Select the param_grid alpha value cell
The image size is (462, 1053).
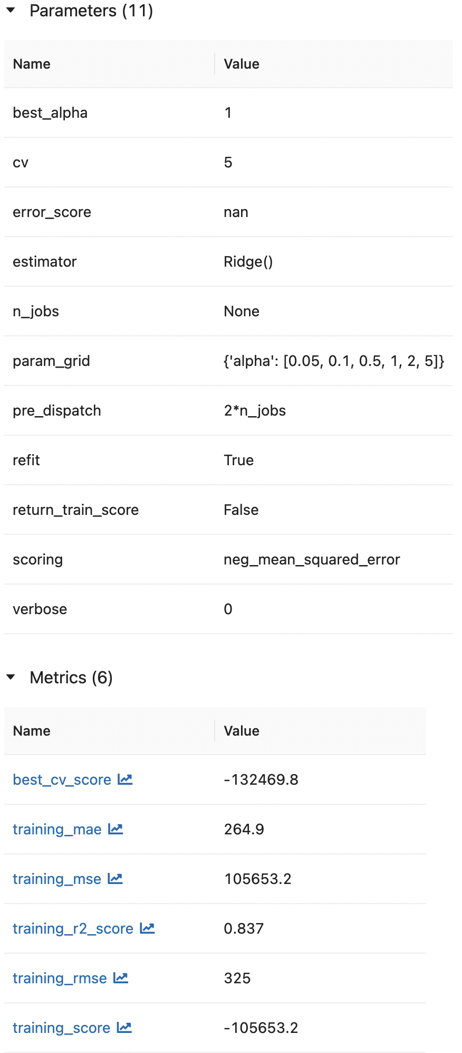[x=334, y=361]
